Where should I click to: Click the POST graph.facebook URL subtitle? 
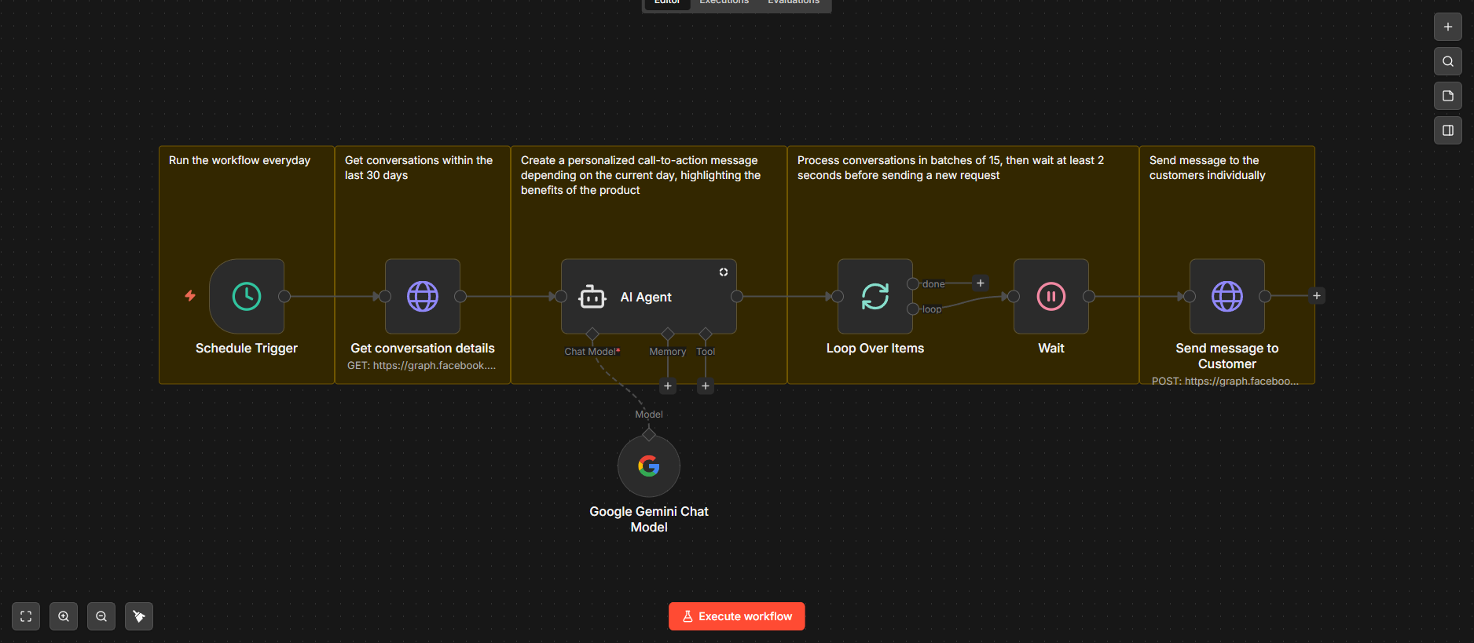tap(1226, 382)
